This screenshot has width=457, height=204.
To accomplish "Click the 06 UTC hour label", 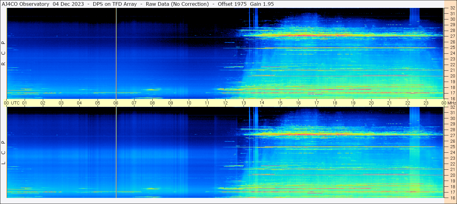I will pyautogui.click(x=116, y=103).
